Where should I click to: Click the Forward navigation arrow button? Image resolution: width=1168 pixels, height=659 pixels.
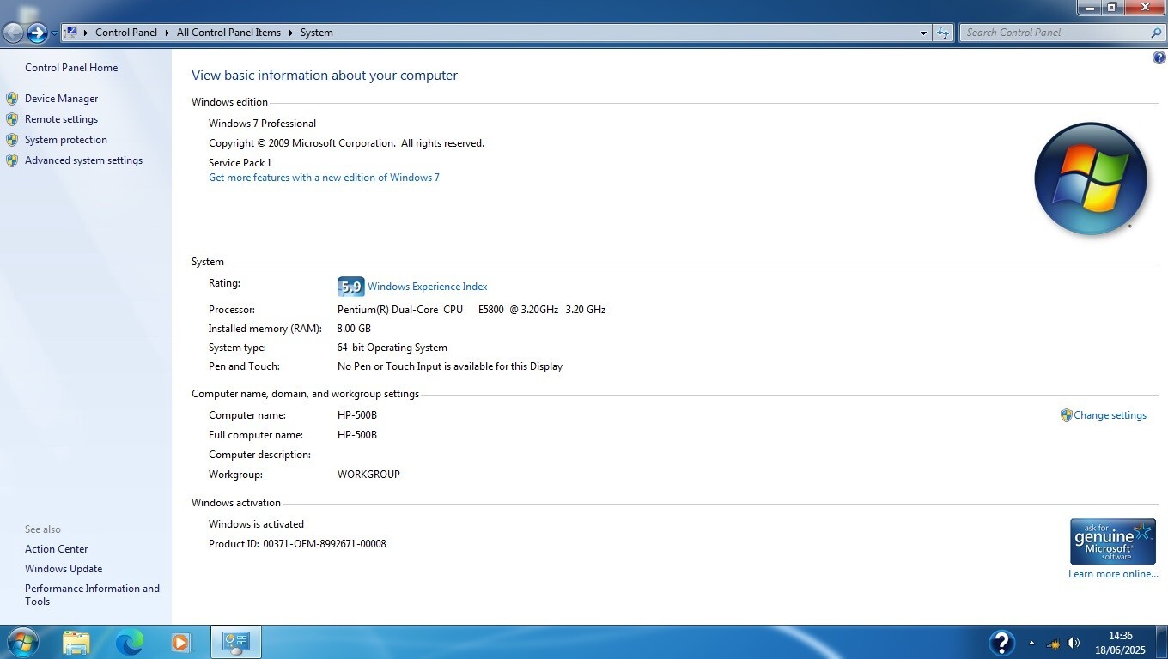tap(37, 33)
